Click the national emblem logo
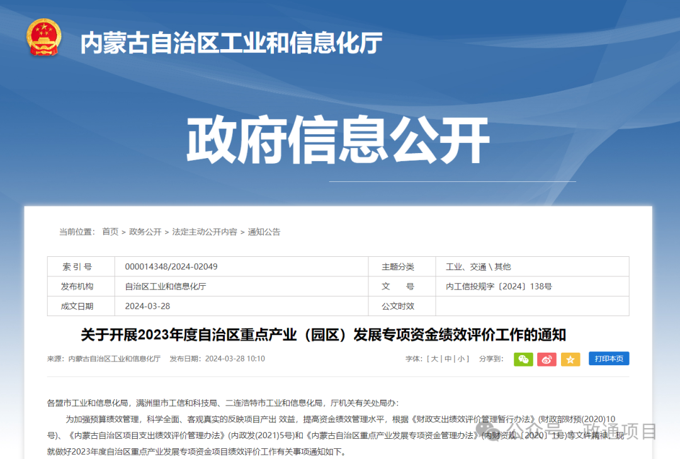 [44, 37]
